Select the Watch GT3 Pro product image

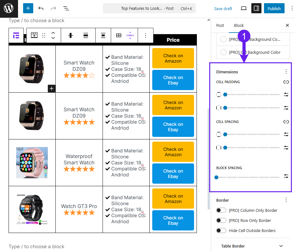pos(32,209)
